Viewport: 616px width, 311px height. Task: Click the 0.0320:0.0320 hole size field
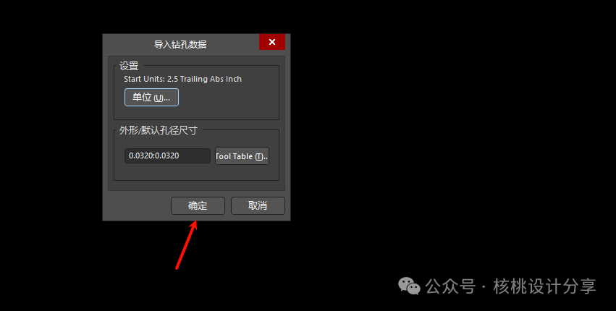click(167, 156)
